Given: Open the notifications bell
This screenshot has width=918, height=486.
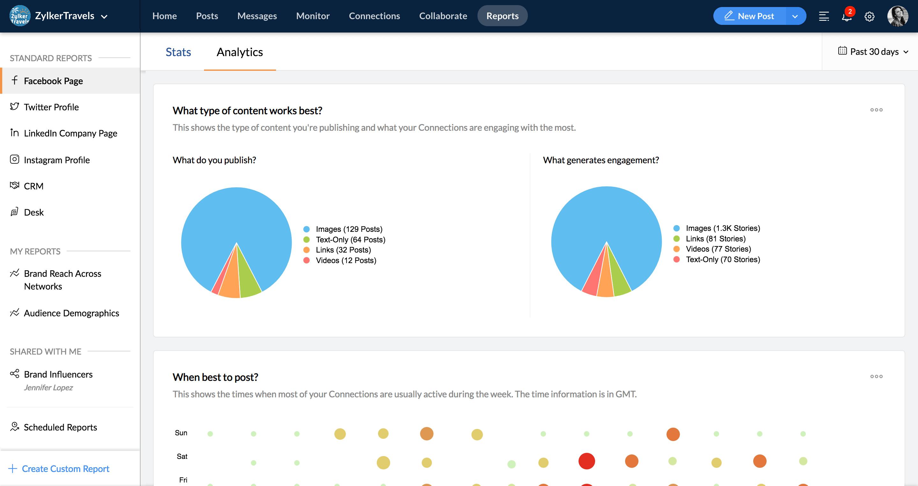Looking at the screenshot, I should 846,16.
